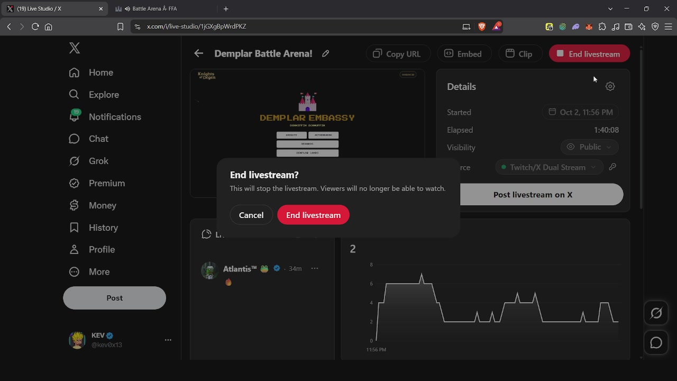Select the Live Studio / X browser tab

tap(56, 9)
